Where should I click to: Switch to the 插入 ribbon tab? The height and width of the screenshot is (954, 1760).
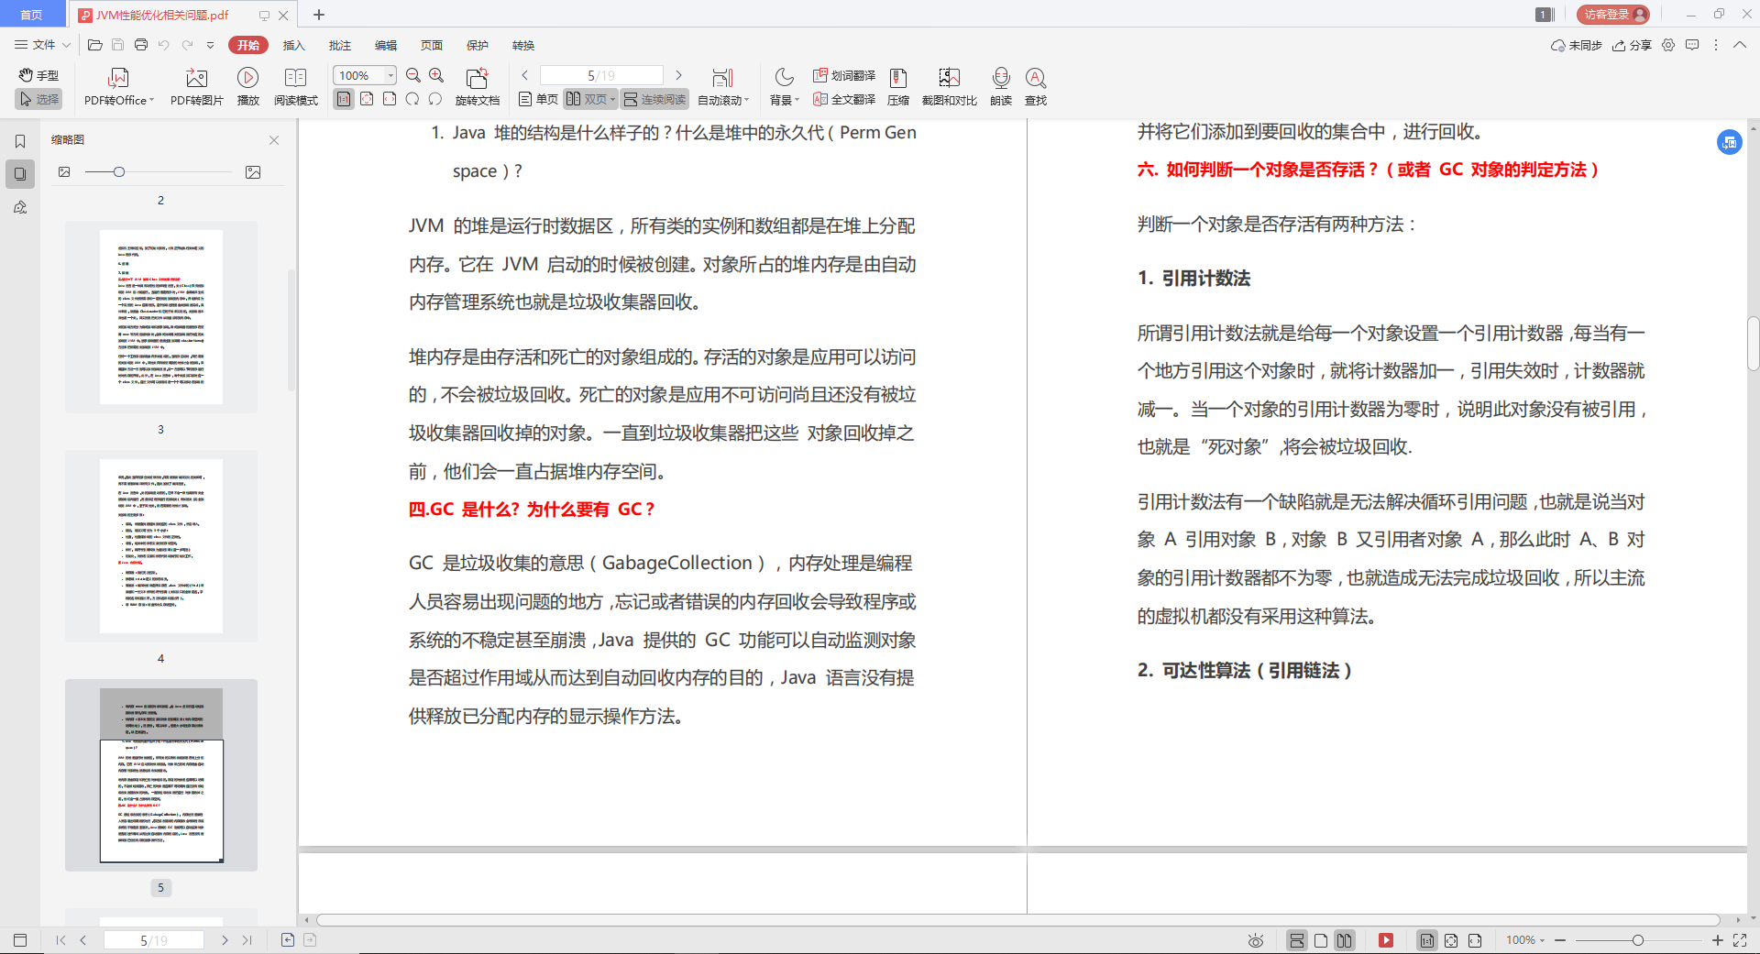click(x=293, y=44)
